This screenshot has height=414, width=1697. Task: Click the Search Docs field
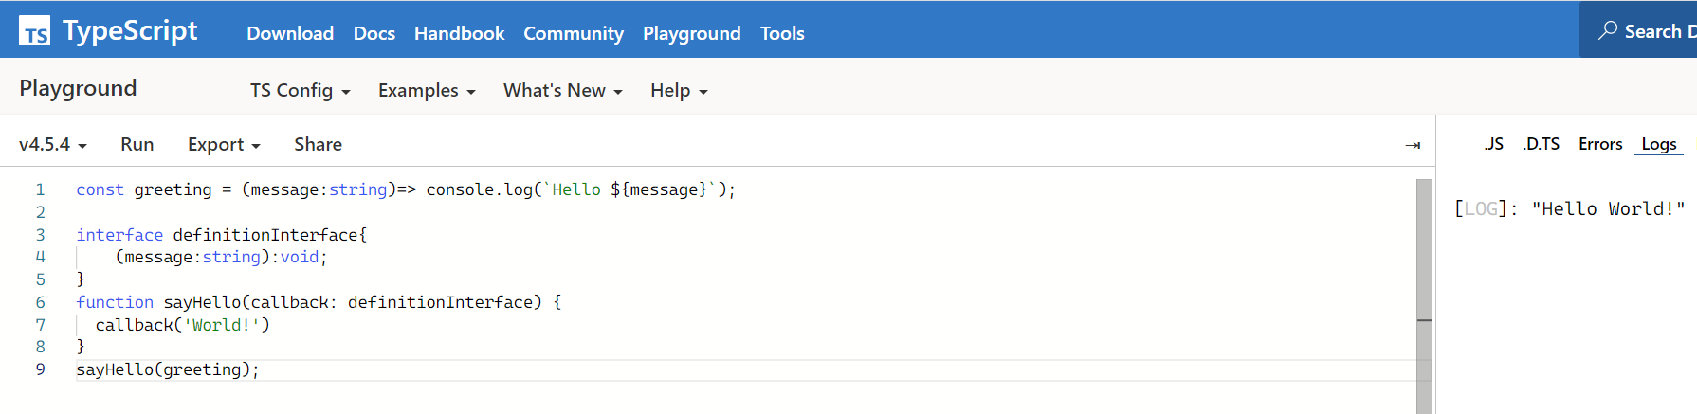pos(1638,30)
